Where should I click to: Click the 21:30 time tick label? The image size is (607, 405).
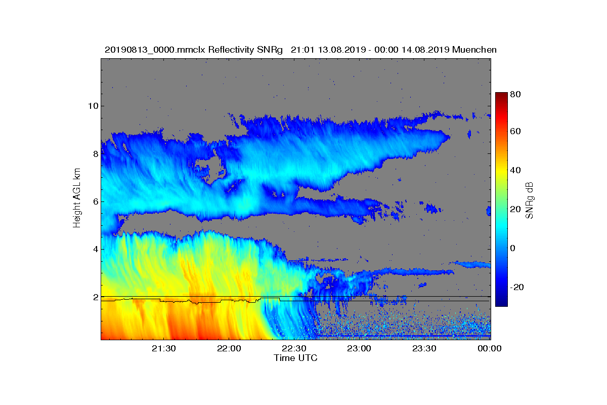click(x=164, y=348)
